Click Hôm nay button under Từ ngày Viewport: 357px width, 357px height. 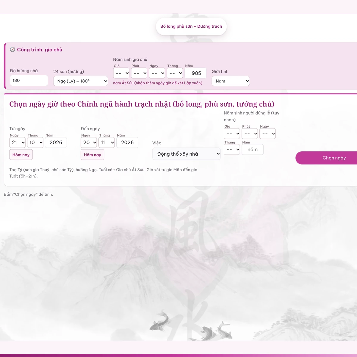point(21,155)
